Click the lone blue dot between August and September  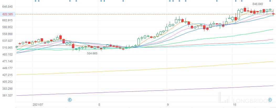tap(123, 1)
